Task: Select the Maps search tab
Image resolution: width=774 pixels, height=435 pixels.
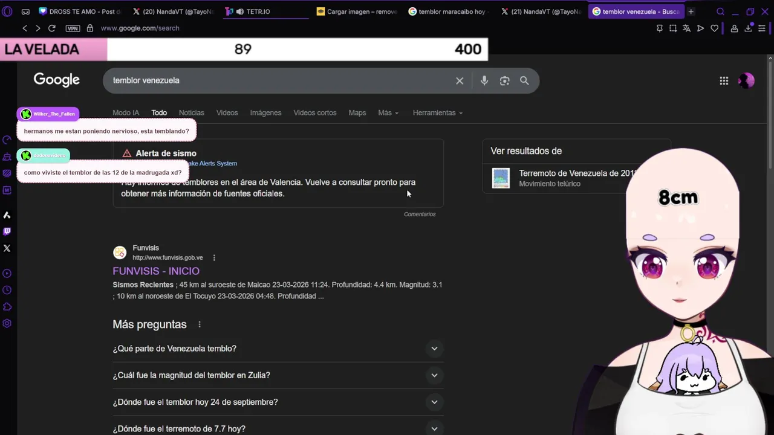Action: [x=357, y=113]
